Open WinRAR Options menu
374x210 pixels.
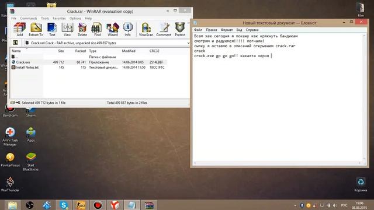click(x=75, y=18)
